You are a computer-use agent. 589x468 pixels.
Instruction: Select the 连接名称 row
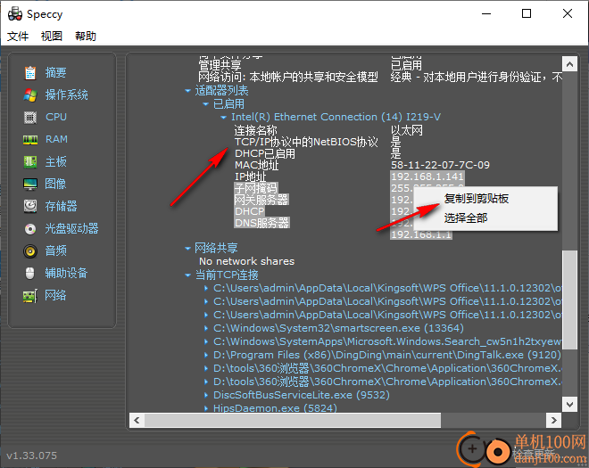(255, 130)
